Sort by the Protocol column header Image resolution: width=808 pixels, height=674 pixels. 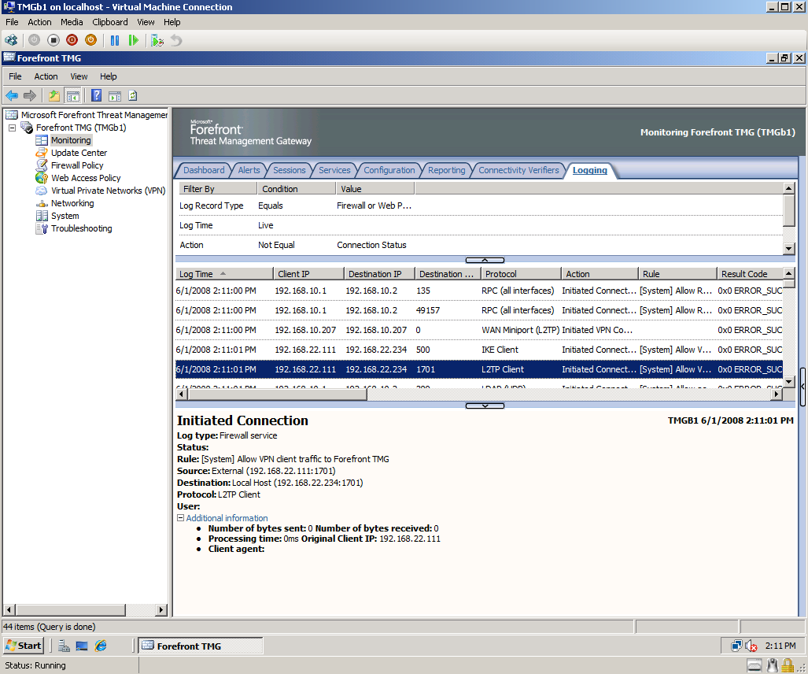(521, 274)
